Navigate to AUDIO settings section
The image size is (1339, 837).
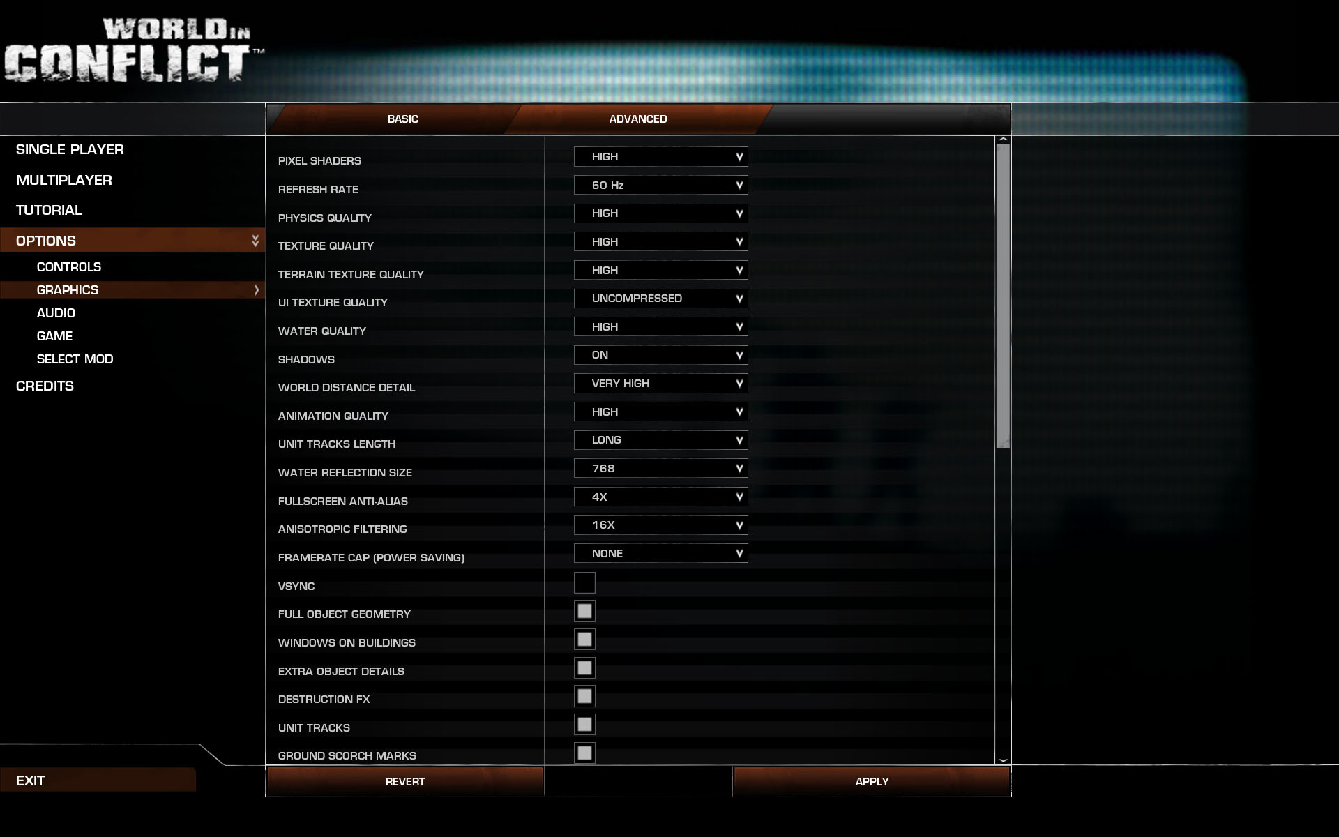tap(55, 312)
